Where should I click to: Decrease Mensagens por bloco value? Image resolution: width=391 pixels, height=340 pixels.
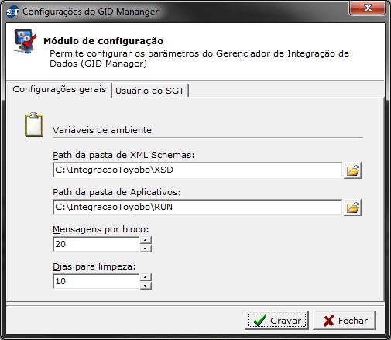pyautogui.click(x=146, y=249)
